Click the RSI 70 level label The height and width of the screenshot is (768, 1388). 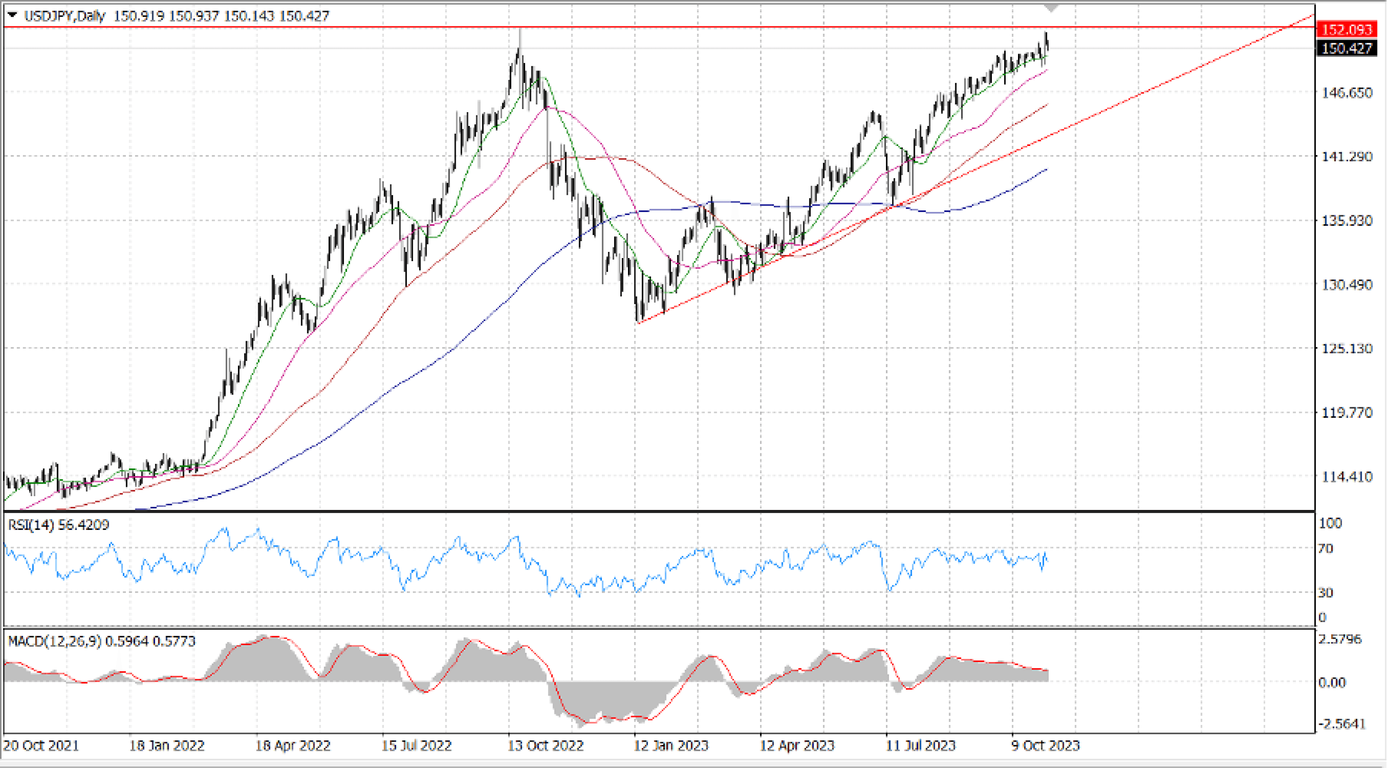(x=1326, y=548)
